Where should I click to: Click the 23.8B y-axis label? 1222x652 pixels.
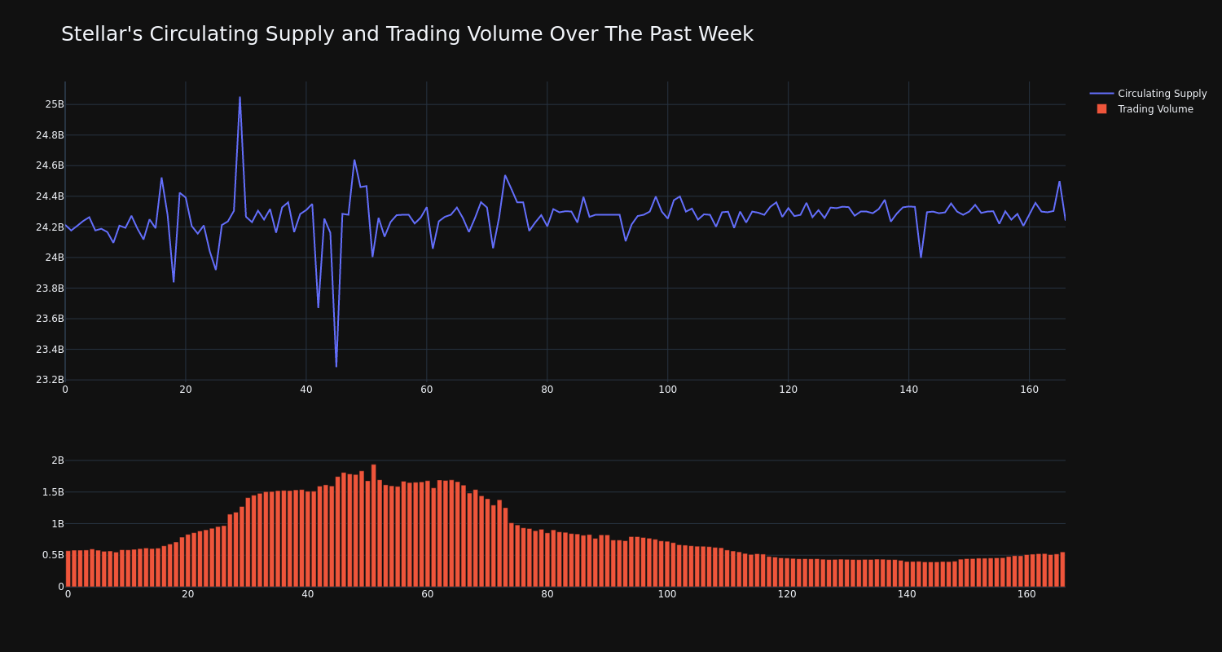tap(50, 289)
